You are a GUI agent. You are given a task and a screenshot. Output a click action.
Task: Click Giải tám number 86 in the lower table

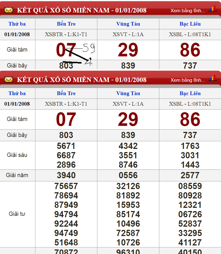click(190, 119)
